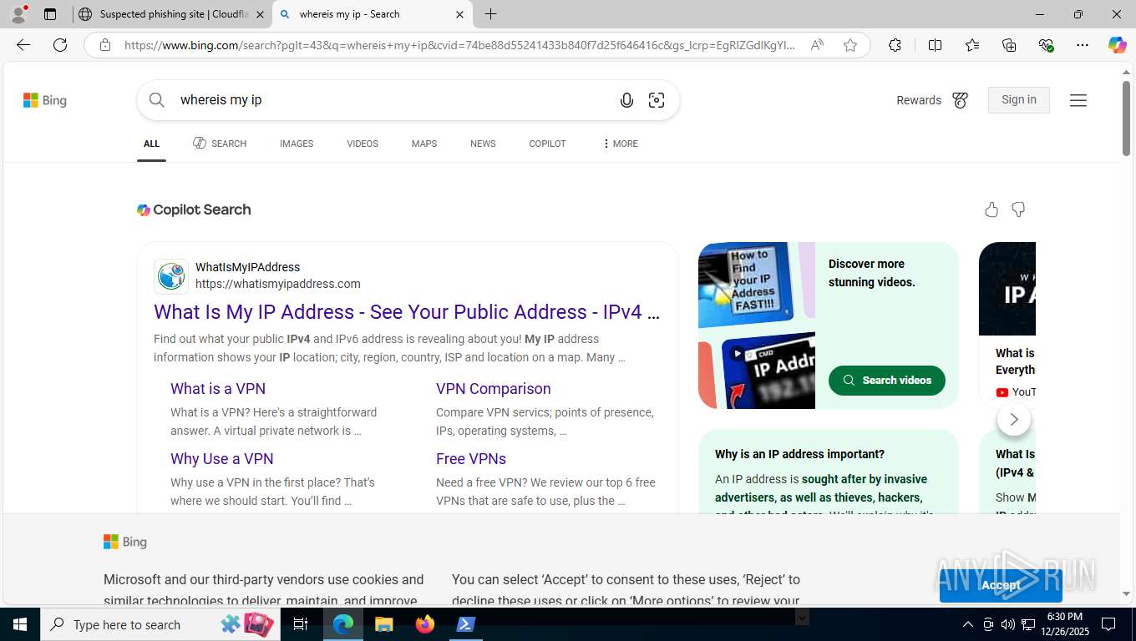Accept cookies button
Image resolution: width=1136 pixels, height=641 pixels.
pyautogui.click(x=1001, y=585)
